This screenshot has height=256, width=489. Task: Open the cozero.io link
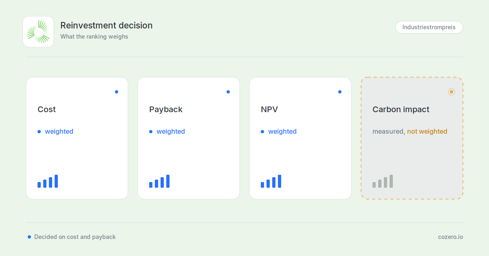450,237
